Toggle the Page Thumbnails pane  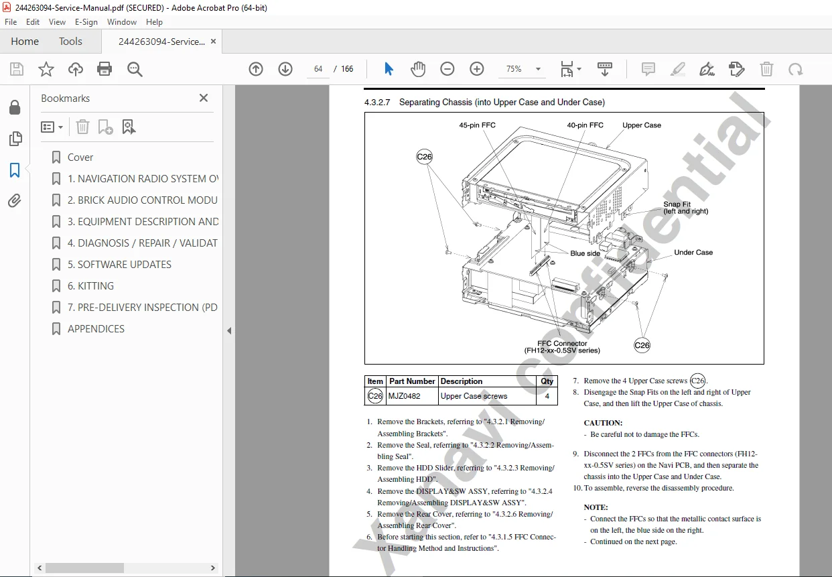point(15,139)
